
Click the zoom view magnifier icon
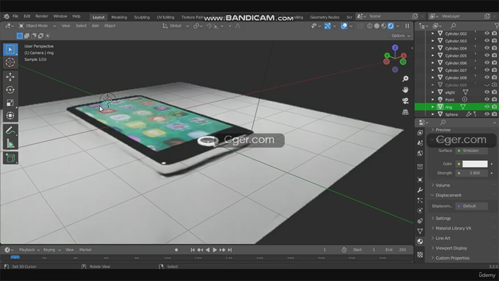(405, 79)
